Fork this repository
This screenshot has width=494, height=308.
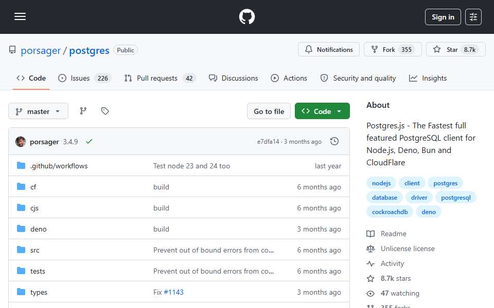tap(393, 50)
